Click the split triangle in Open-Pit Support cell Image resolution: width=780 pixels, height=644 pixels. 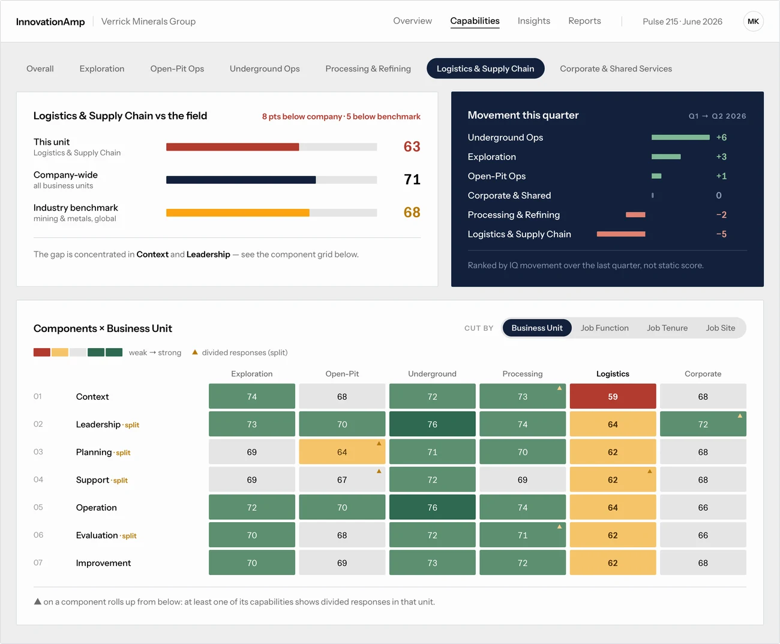click(379, 471)
